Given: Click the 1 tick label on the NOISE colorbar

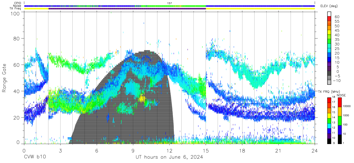Looking at the screenshot, I should click(x=344, y=143).
